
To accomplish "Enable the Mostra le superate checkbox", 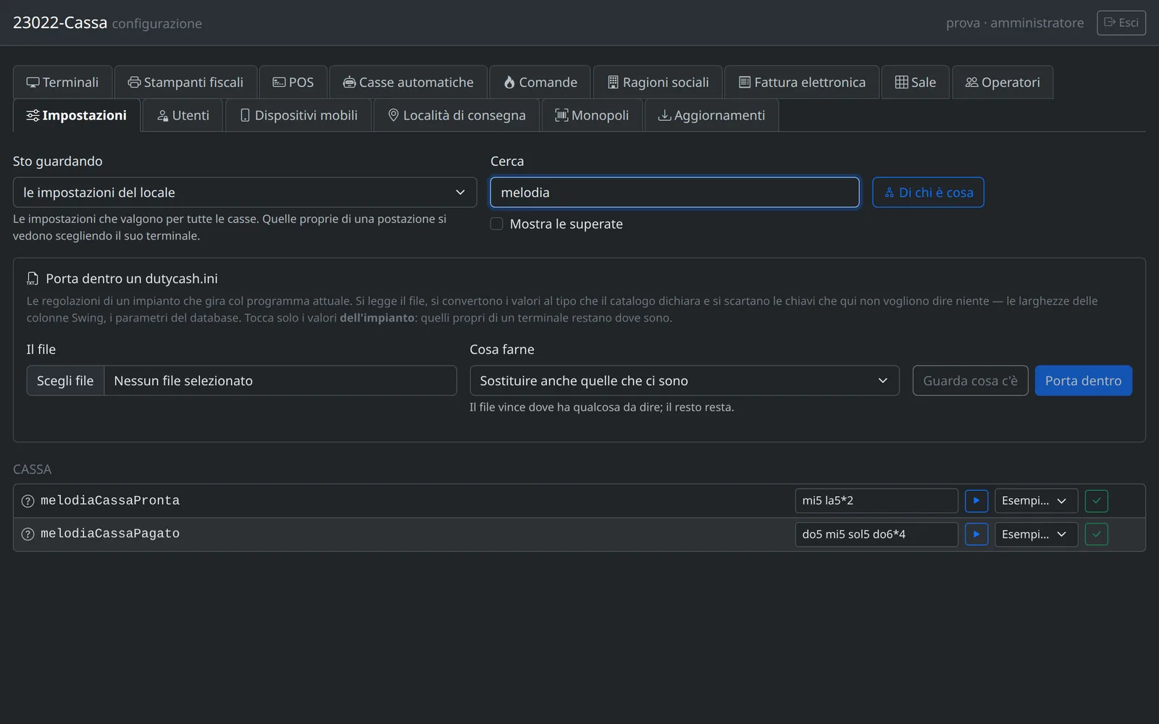I will pyautogui.click(x=497, y=224).
